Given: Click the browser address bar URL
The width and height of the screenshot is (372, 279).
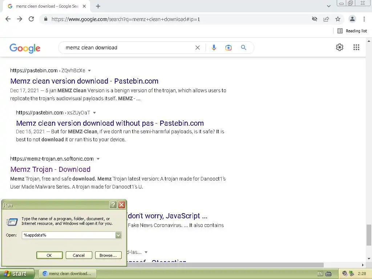Looking at the screenshot, I should [125, 19].
